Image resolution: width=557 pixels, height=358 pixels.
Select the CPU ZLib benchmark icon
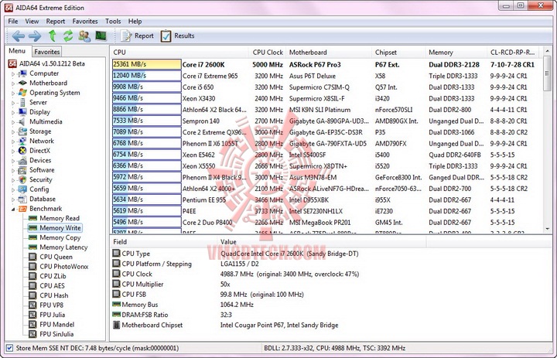point(32,276)
